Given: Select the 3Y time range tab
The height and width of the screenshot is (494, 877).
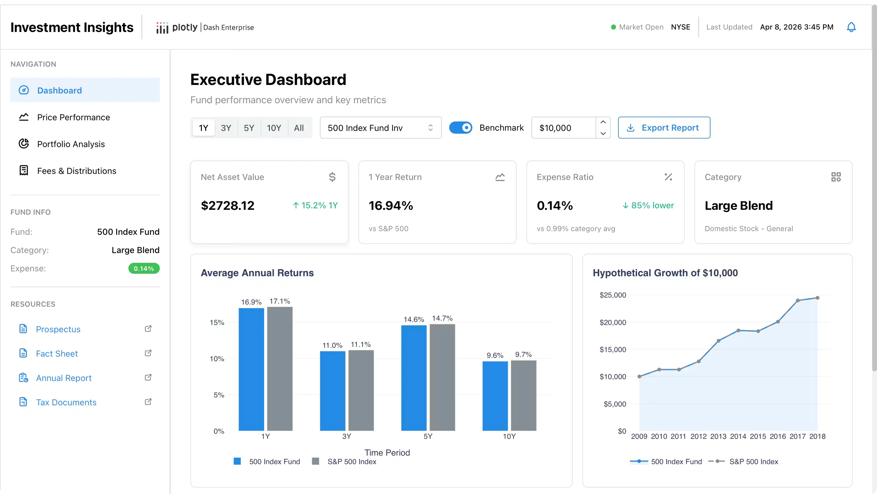Looking at the screenshot, I should [226, 128].
